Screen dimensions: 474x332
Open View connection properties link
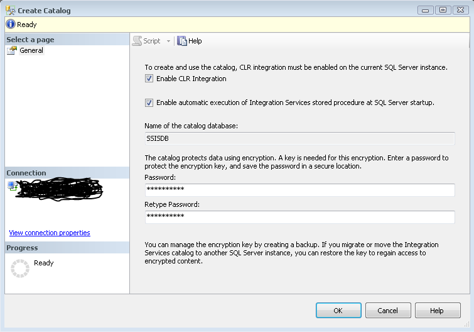pos(50,233)
